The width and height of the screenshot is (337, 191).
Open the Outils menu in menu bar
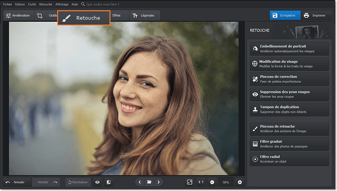pyautogui.click(x=32, y=4)
